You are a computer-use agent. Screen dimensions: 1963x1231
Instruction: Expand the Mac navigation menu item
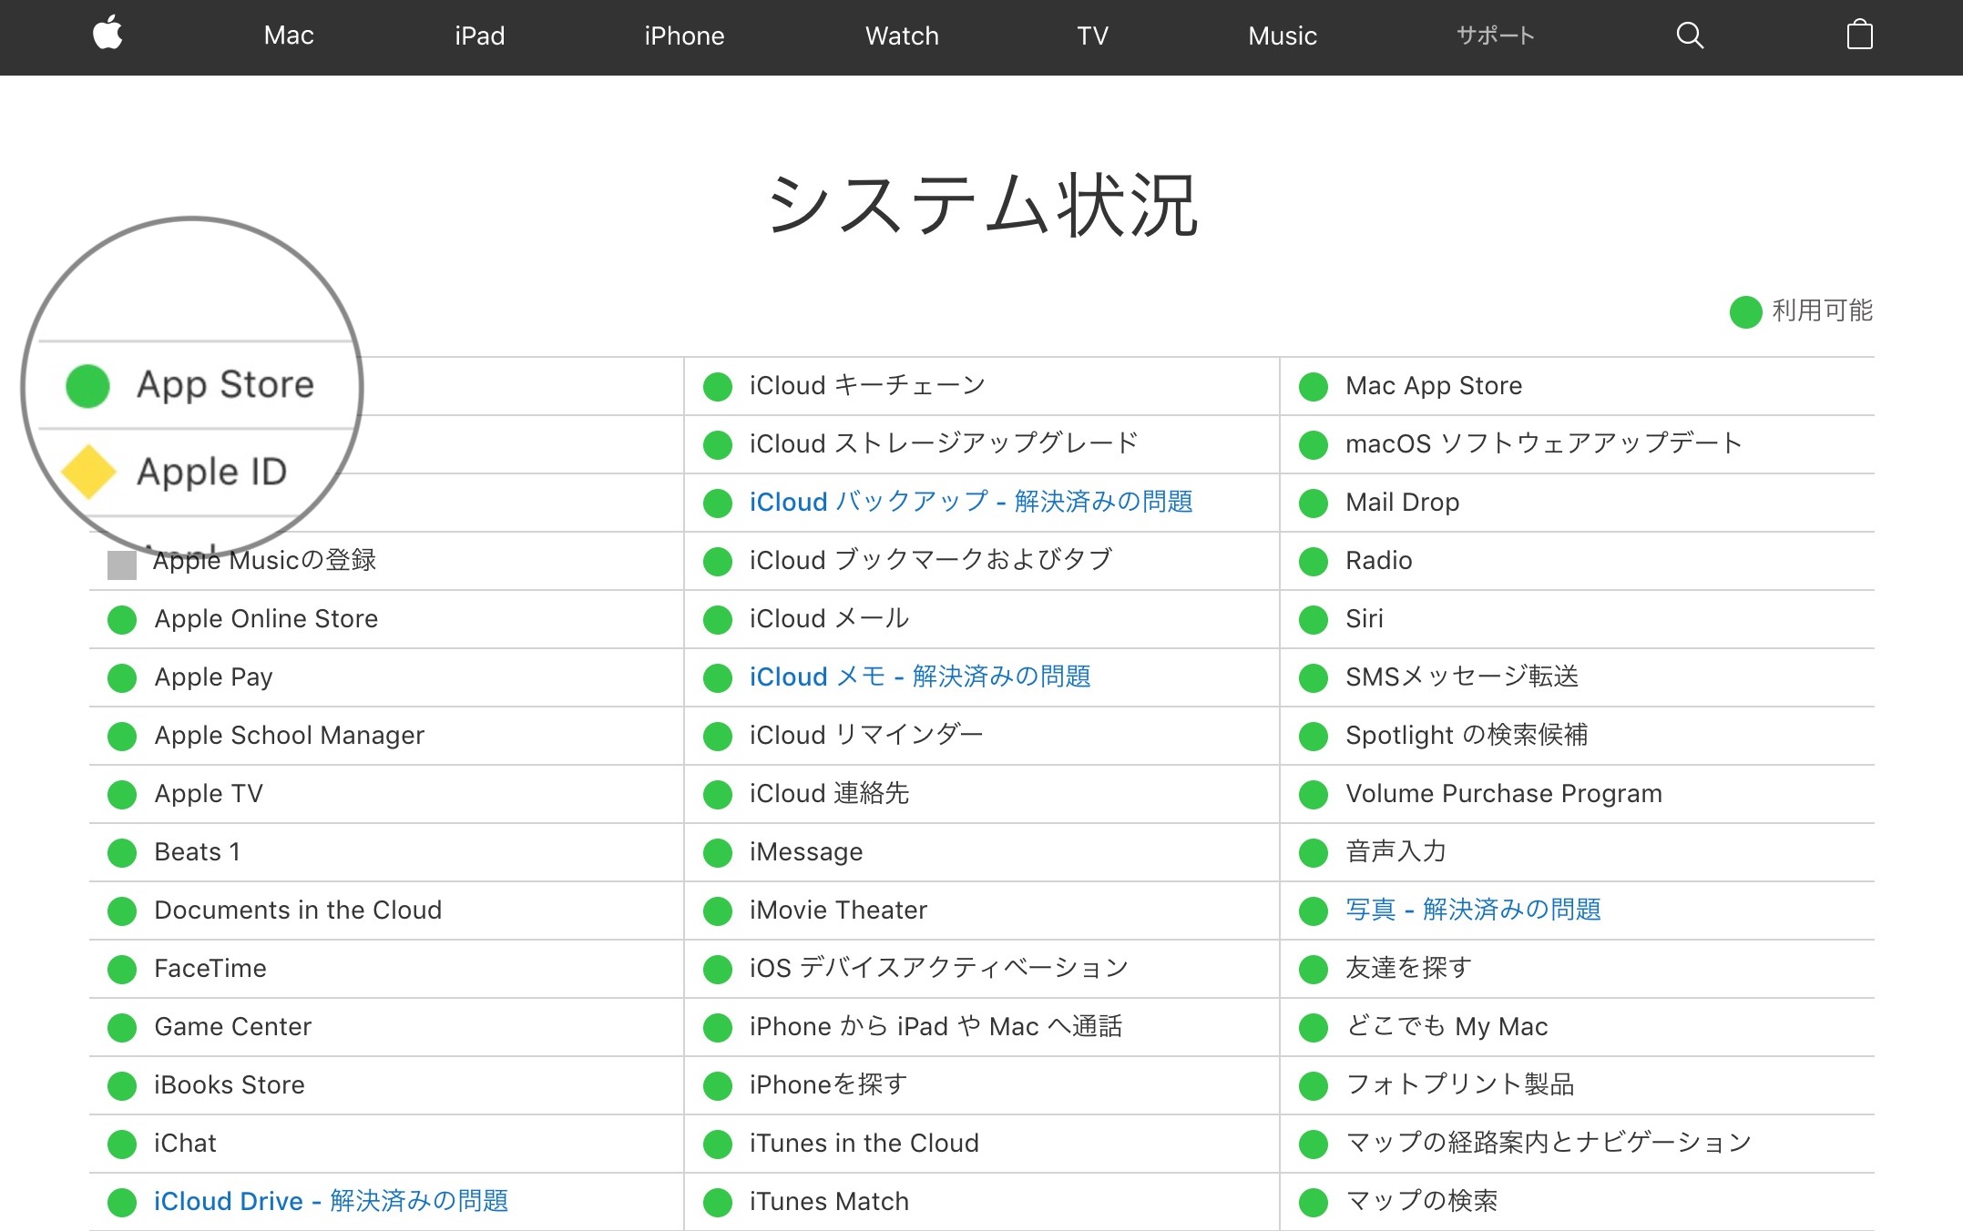click(290, 36)
